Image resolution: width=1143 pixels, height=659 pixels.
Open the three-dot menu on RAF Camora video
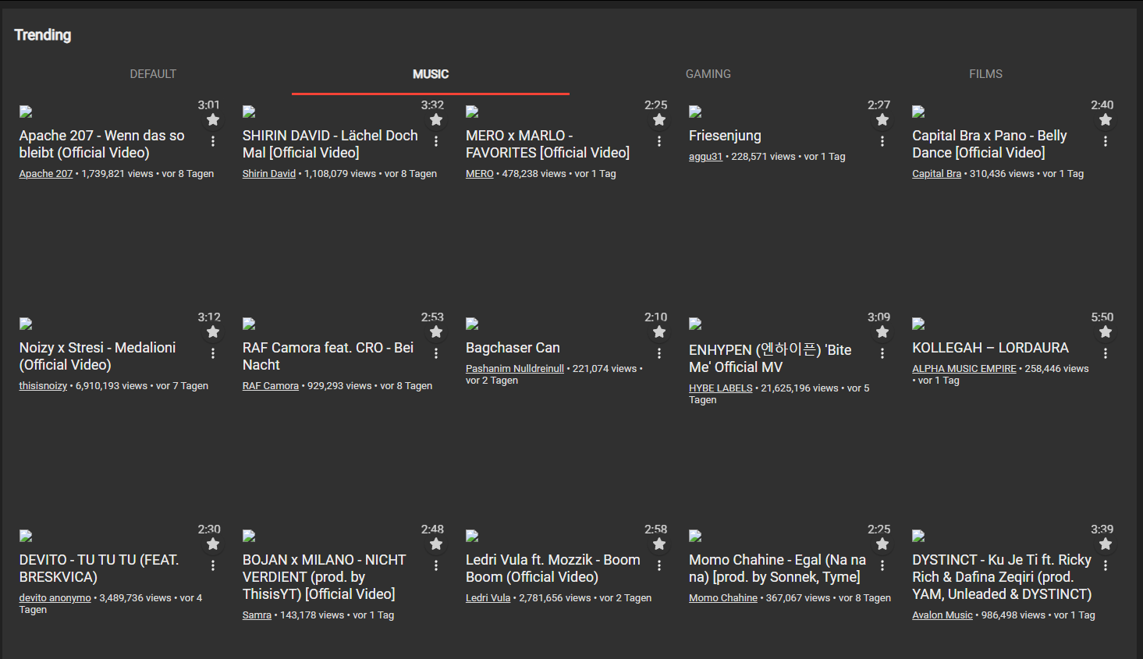[x=435, y=353]
